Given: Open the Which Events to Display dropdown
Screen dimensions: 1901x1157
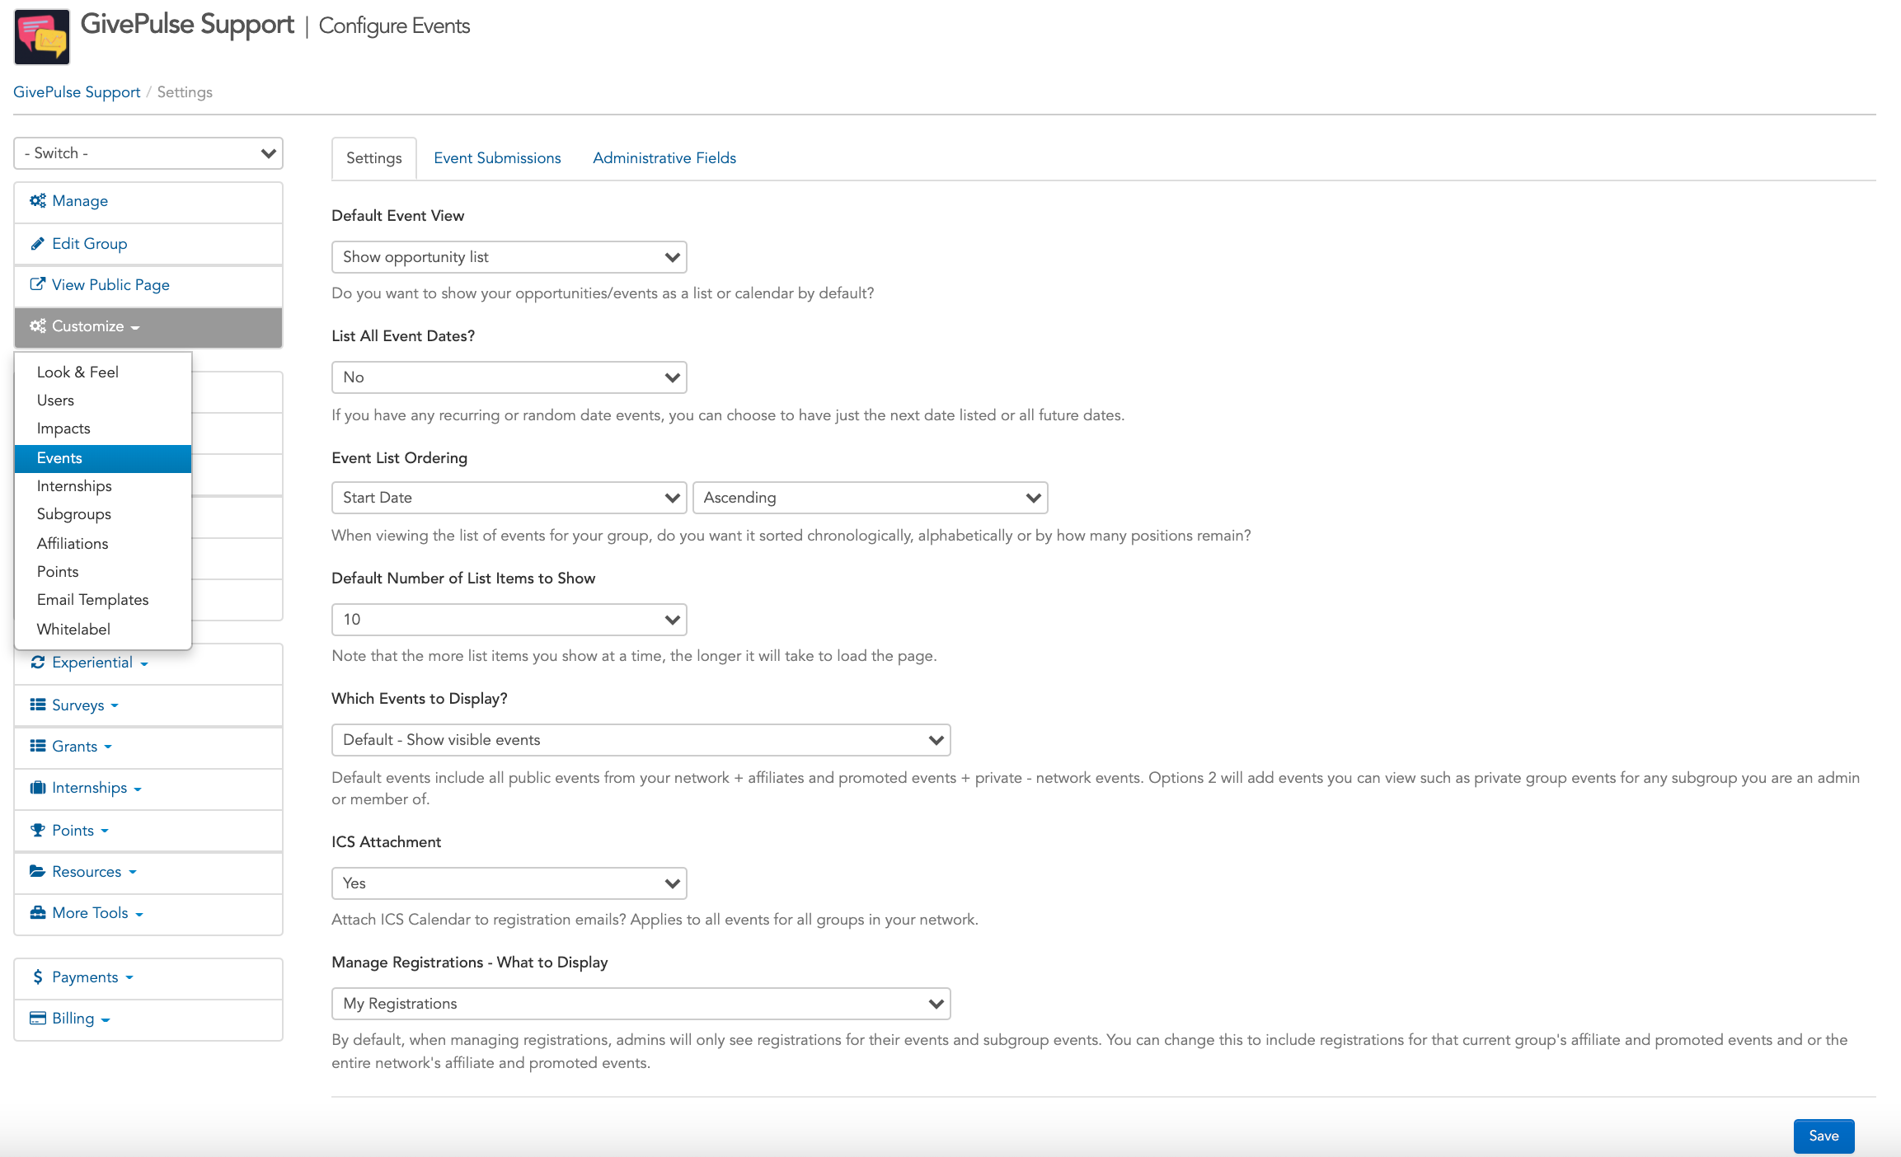Looking at the screenshot, I should coord(641,740).
